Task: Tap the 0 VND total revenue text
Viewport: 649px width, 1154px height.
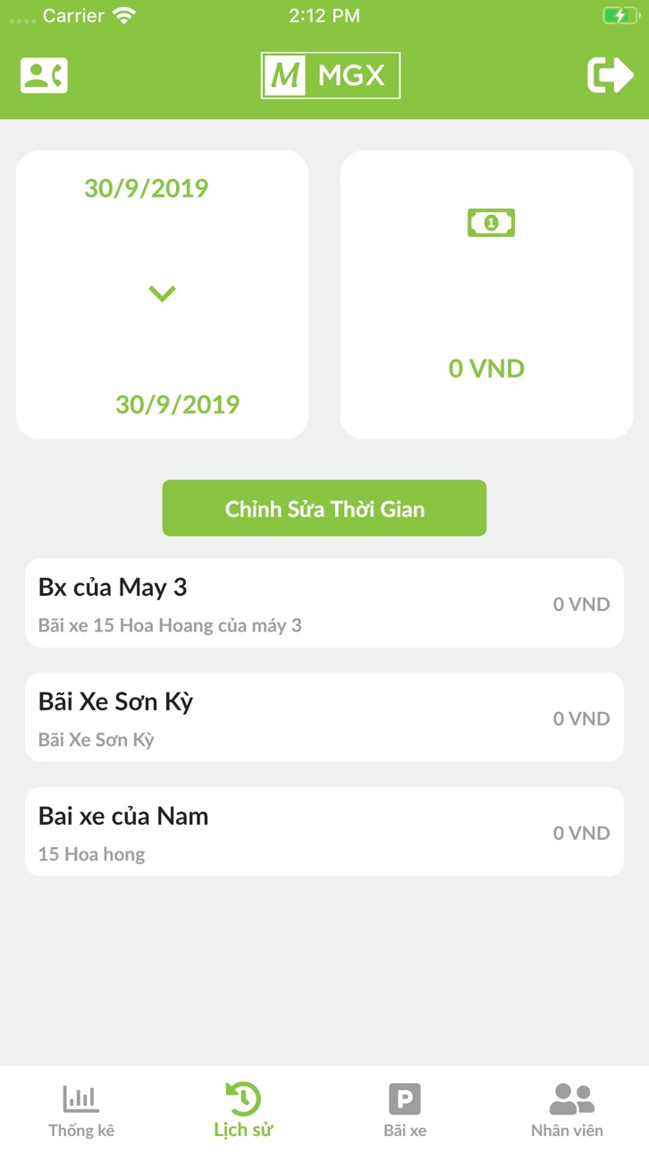Action: [x=486, y=369]
